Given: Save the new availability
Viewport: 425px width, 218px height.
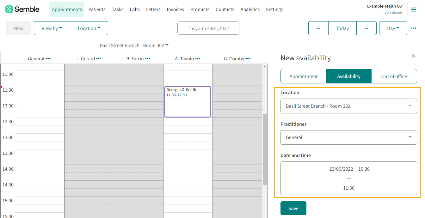Looking at the screenshot, I should [x=293, y=208].
